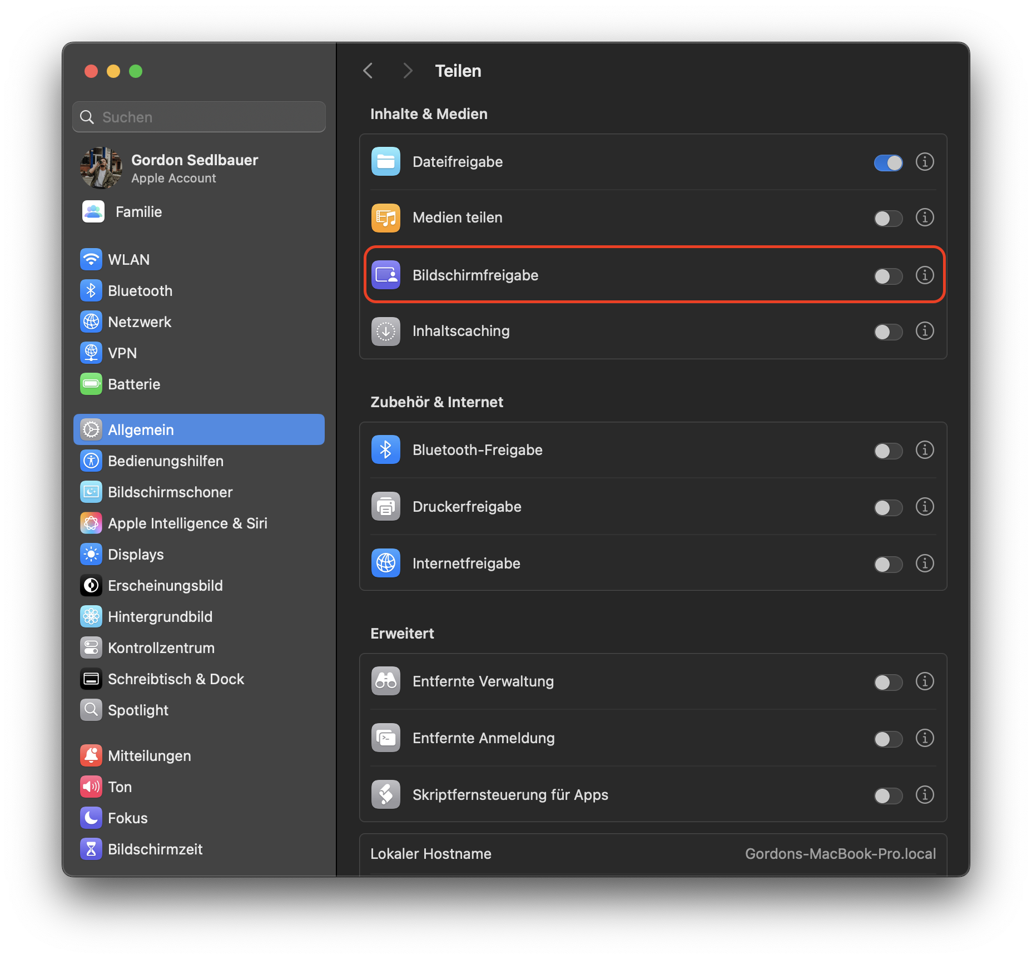This screenshot has height=959, width=1032.
Task: Select the WLAN sidebar icon
Action: tap(91, 259)
